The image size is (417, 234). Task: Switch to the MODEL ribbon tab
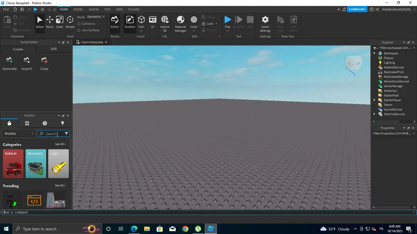(78, 9)
